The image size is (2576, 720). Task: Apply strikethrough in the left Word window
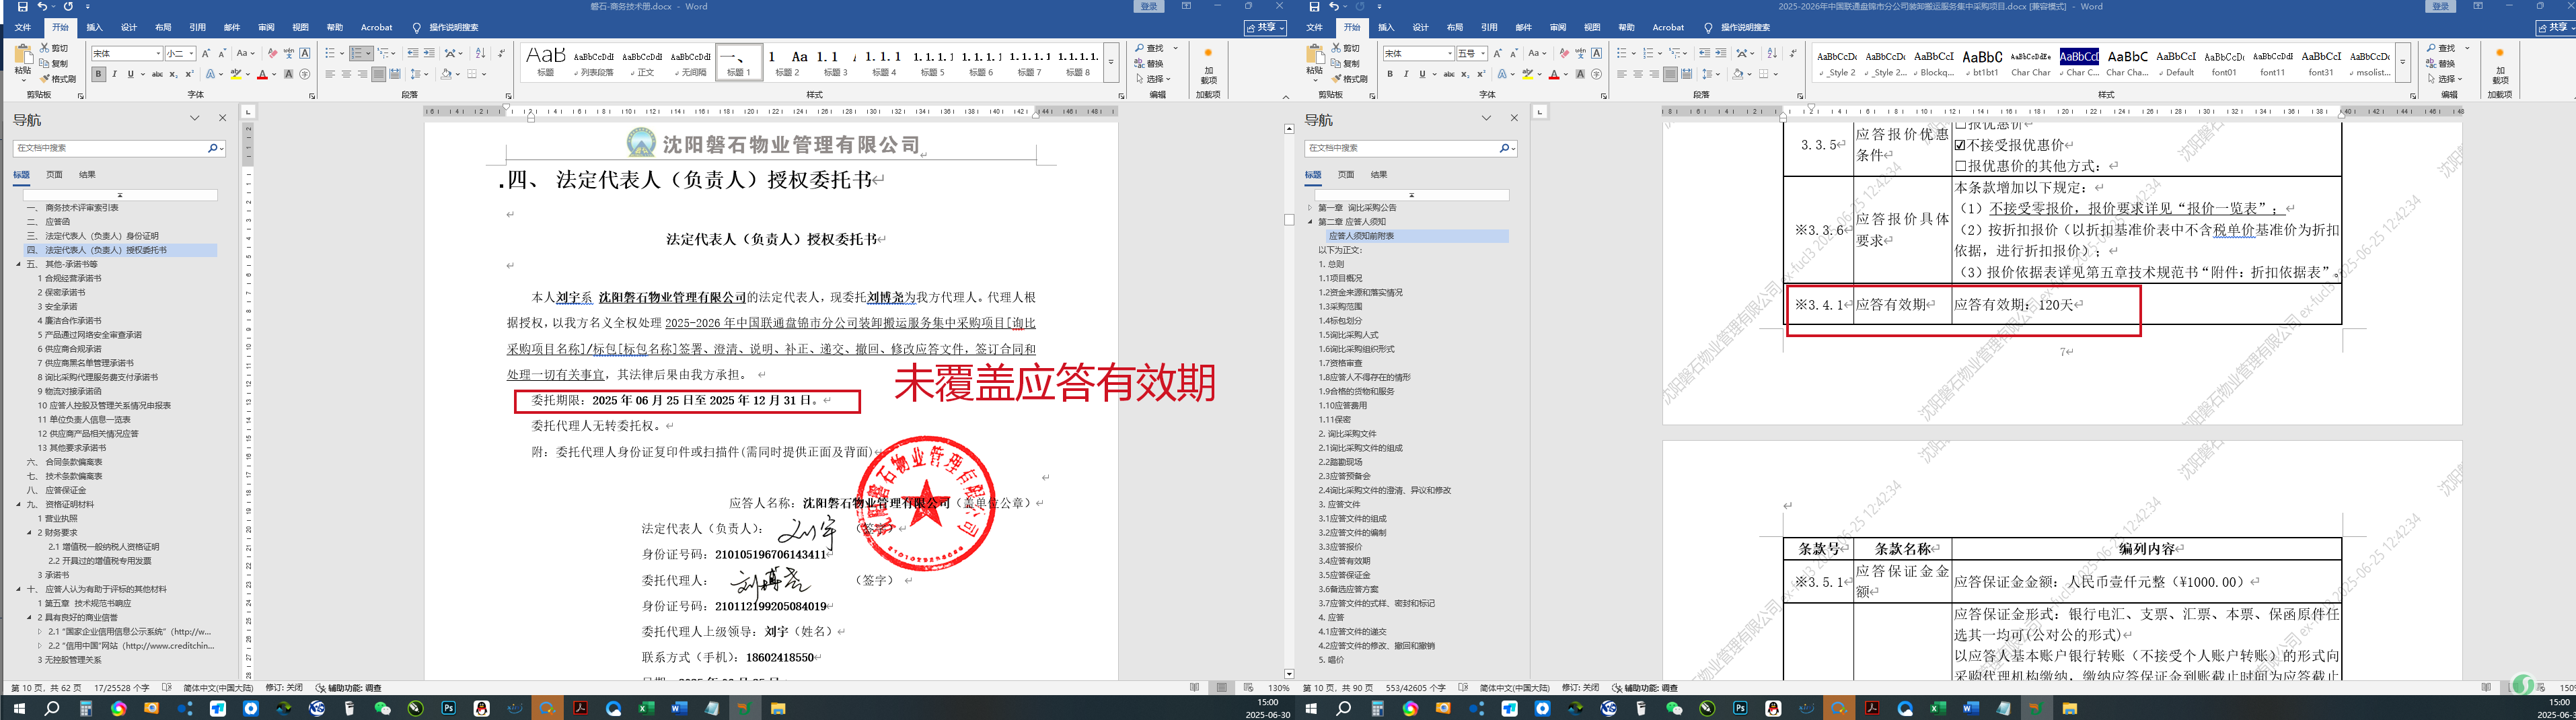(x=157, y=74)
